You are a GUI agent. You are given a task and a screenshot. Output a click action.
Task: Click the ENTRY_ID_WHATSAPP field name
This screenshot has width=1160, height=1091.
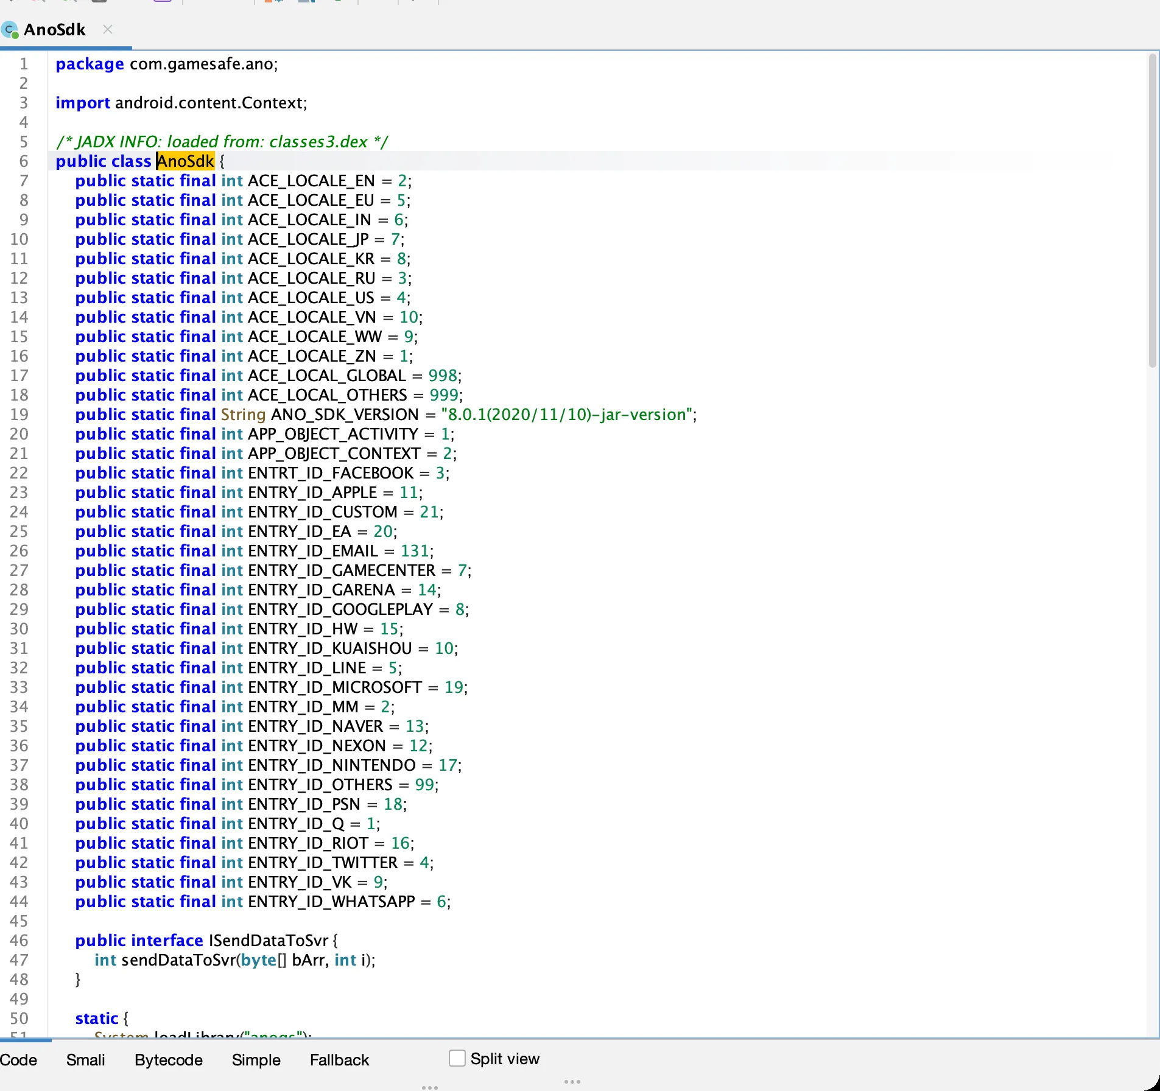pyautogui.click(x=331, y=902)
